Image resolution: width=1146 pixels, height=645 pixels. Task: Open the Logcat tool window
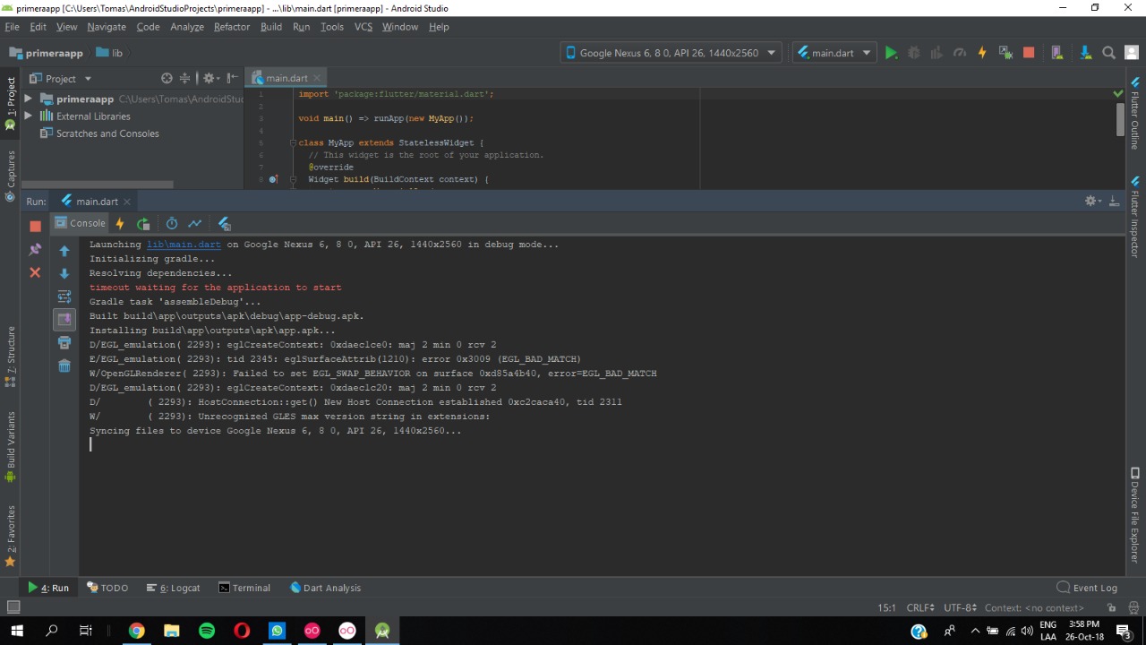click(173, 588)
